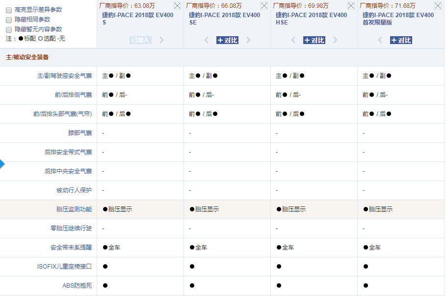Click the 已加入 button for EV400 S

click(x=140, y=40)
